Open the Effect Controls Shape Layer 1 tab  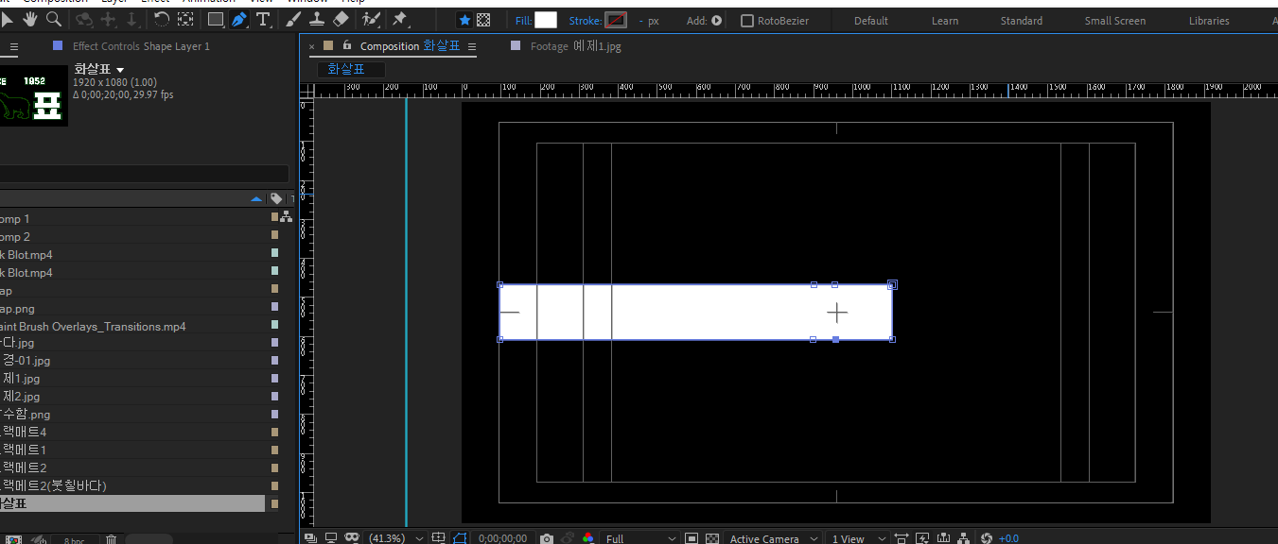pyautogui.click(x=141, y=46)
